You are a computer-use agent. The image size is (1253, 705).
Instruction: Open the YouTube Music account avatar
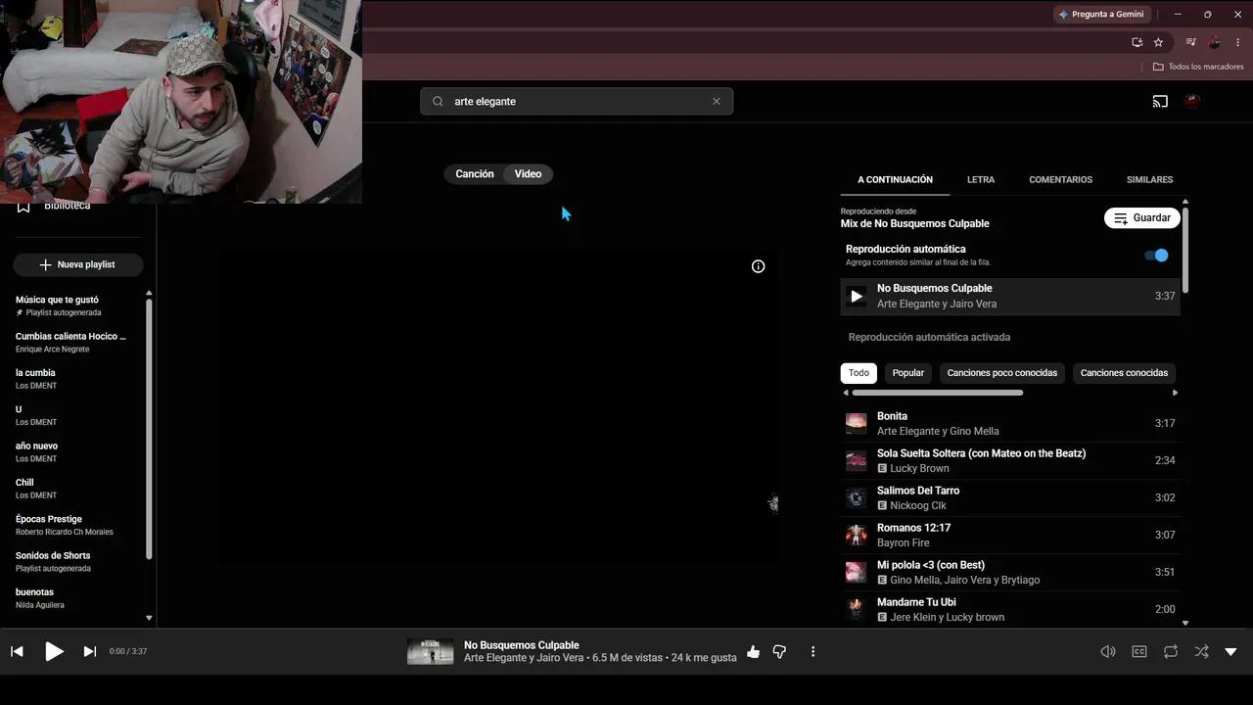pos(1192,101)
